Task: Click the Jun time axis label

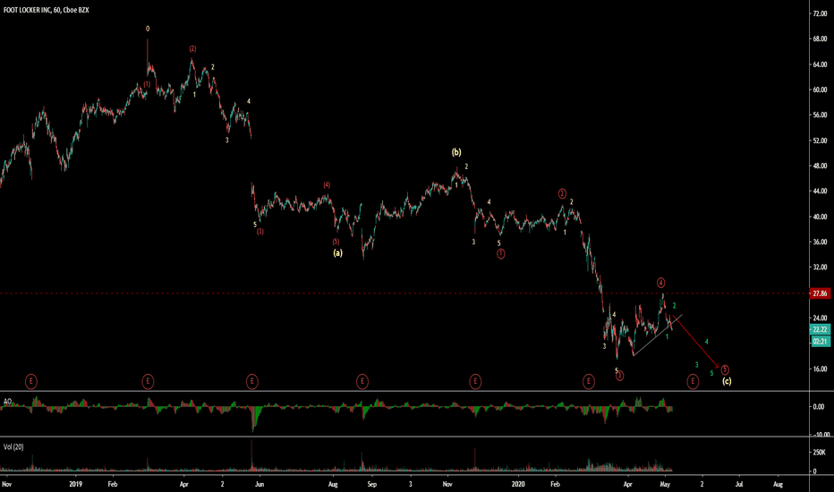Action: pyautogui.click(x=260, y=484)
